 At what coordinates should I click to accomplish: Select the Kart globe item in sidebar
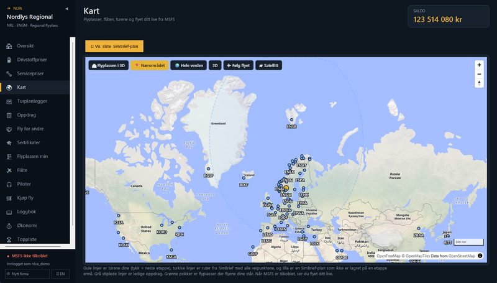[x=35, y=87]
